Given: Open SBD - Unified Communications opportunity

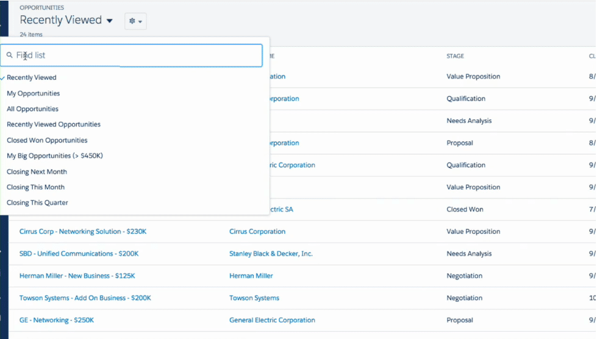Looking at the screenshot, I should 79,254.
